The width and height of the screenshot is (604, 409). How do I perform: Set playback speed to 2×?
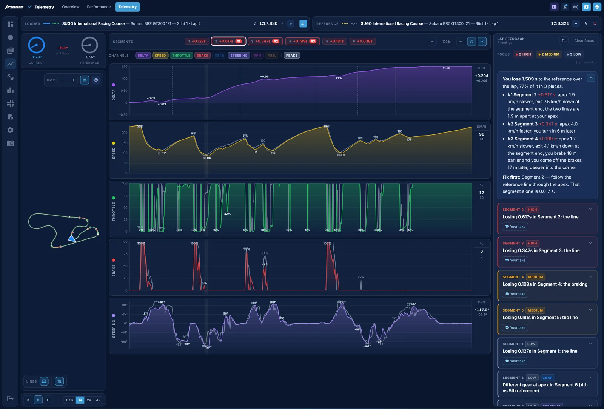pos(89,400)
